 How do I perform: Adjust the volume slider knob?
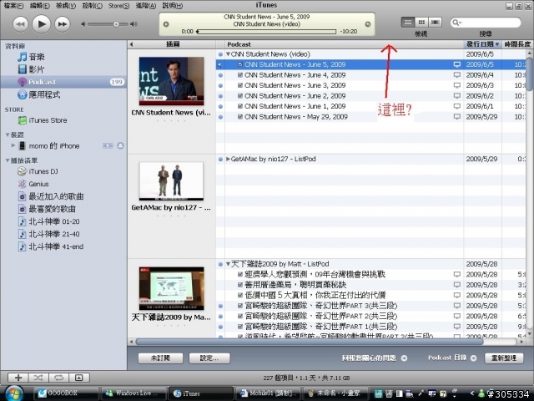tap(116, 24)
